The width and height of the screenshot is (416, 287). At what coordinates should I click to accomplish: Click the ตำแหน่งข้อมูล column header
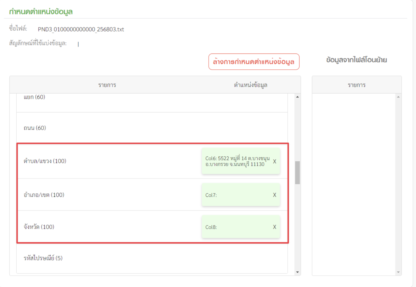[x=250, y=85]
